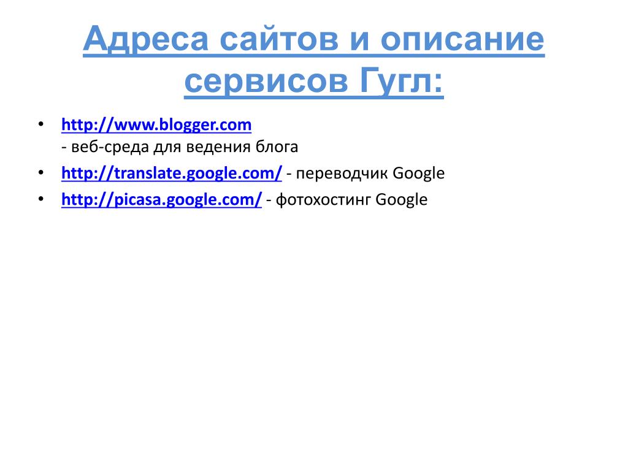
Task: Open the http://translate.google.com/ link
Action: pos(172,174)
